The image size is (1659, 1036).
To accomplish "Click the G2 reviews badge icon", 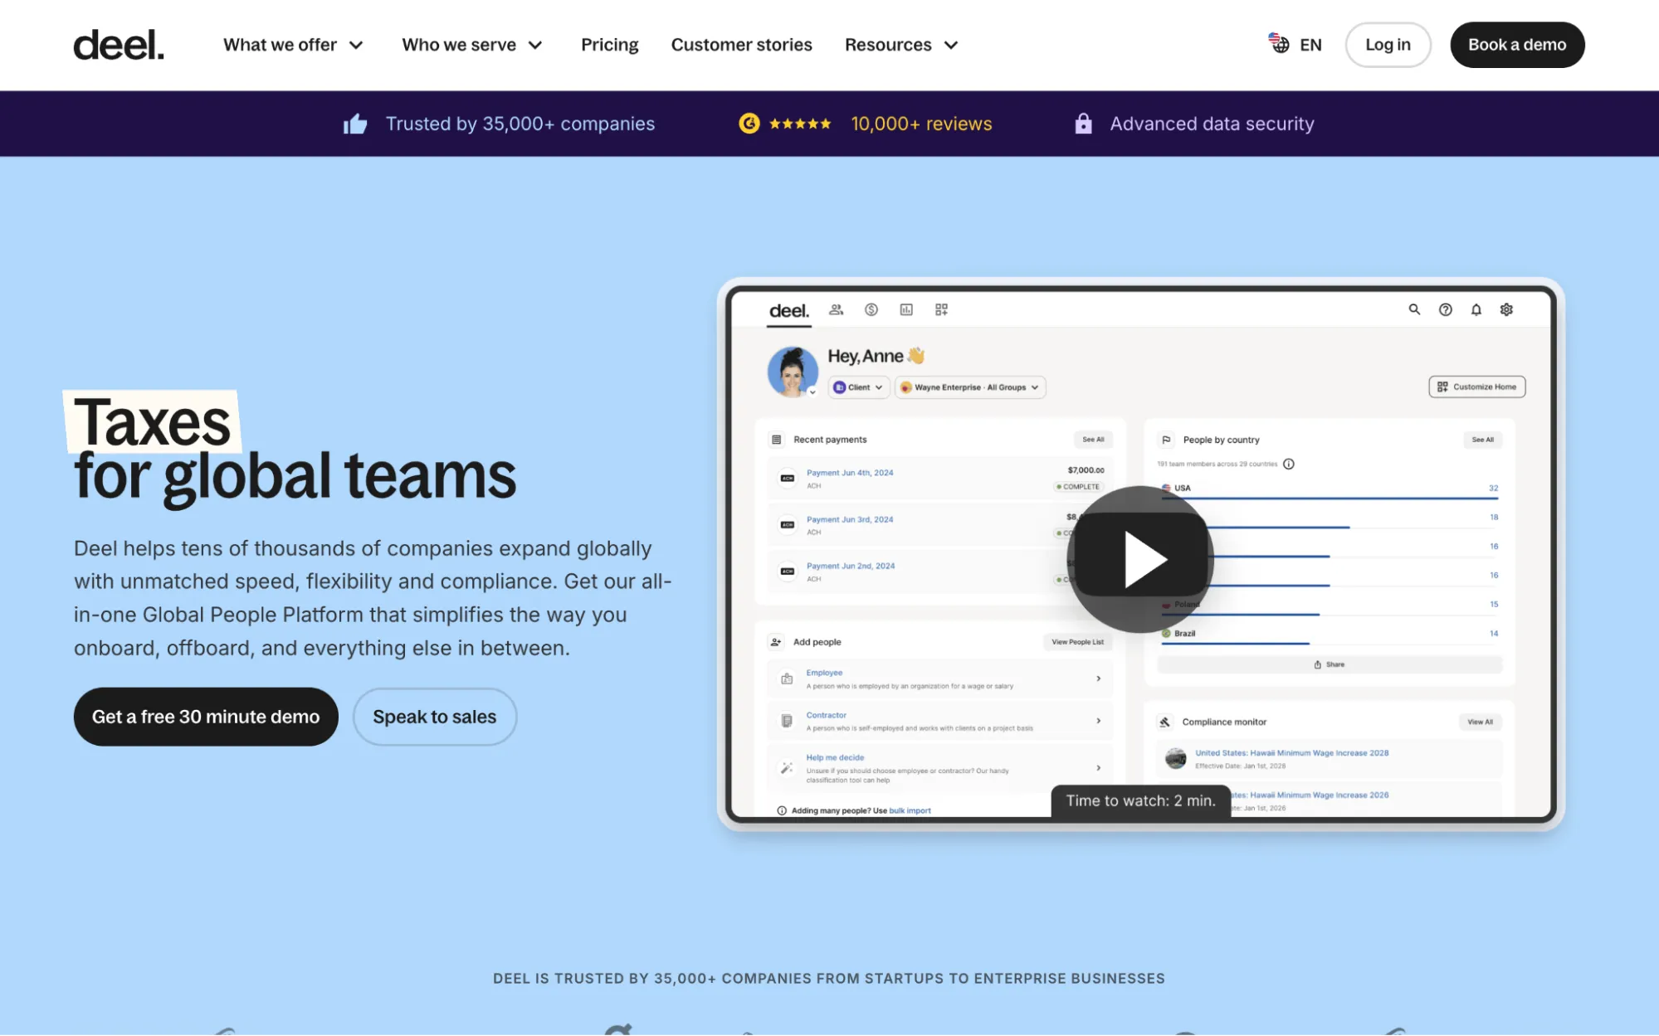I will coord(749,124).
